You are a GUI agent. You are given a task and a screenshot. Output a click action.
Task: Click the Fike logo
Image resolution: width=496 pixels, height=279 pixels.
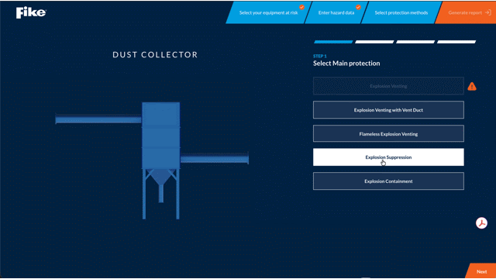tap(31, 12)
